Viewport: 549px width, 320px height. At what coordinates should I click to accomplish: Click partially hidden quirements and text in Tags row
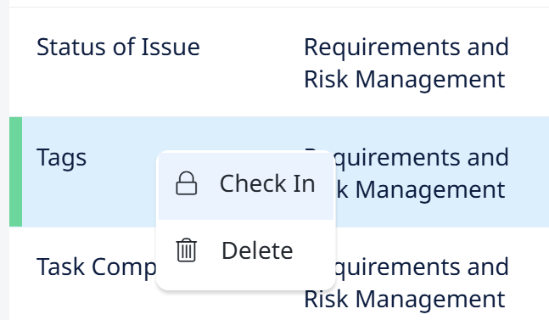422,158
